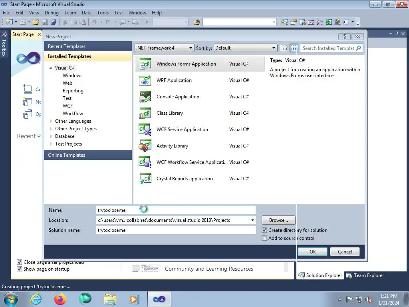409x307 pixels.
Task: Switch to small icons view in dialog
Action: pos(284,48)
